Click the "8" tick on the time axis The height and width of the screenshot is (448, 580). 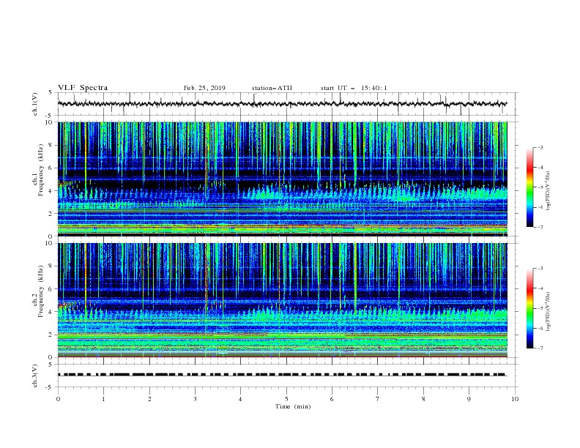pos(423,399)
